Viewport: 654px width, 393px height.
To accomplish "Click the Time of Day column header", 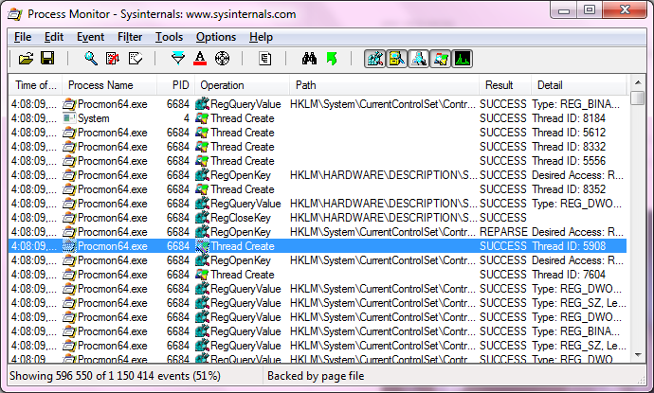I will click(x=35, y=85).
